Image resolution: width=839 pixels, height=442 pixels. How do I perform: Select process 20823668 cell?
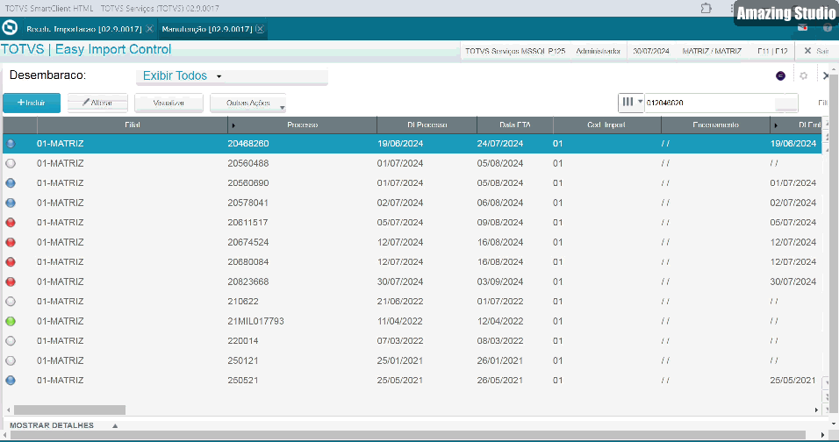pos(248,282)
